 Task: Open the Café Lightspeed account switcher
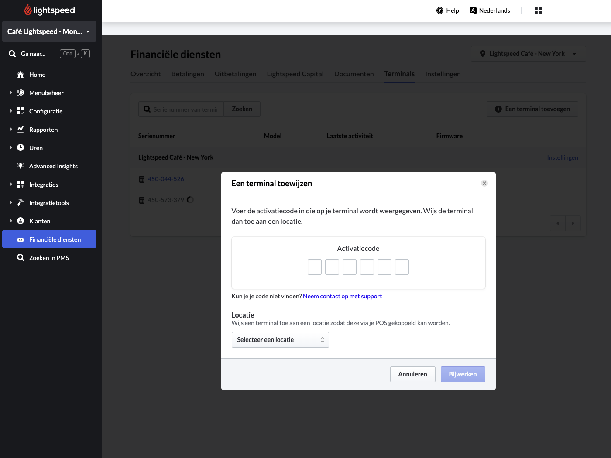[x=49, y=31]
